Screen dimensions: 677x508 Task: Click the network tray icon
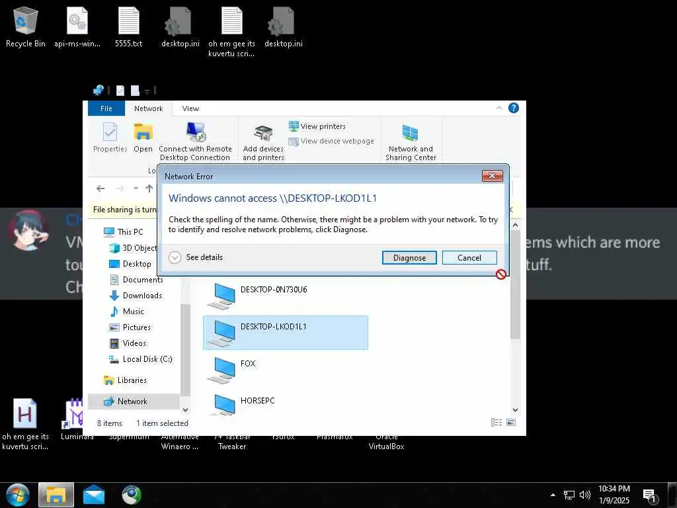(569, 495)
